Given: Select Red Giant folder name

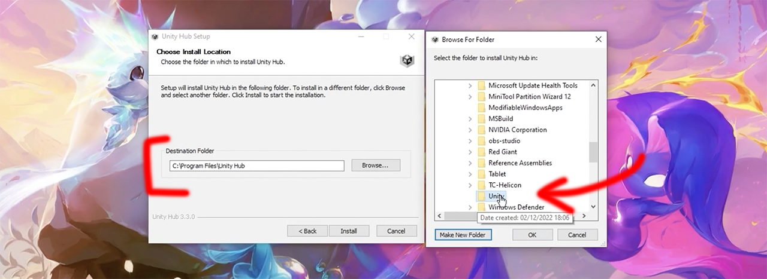Looking at the screenshot, I should point(503,152).
